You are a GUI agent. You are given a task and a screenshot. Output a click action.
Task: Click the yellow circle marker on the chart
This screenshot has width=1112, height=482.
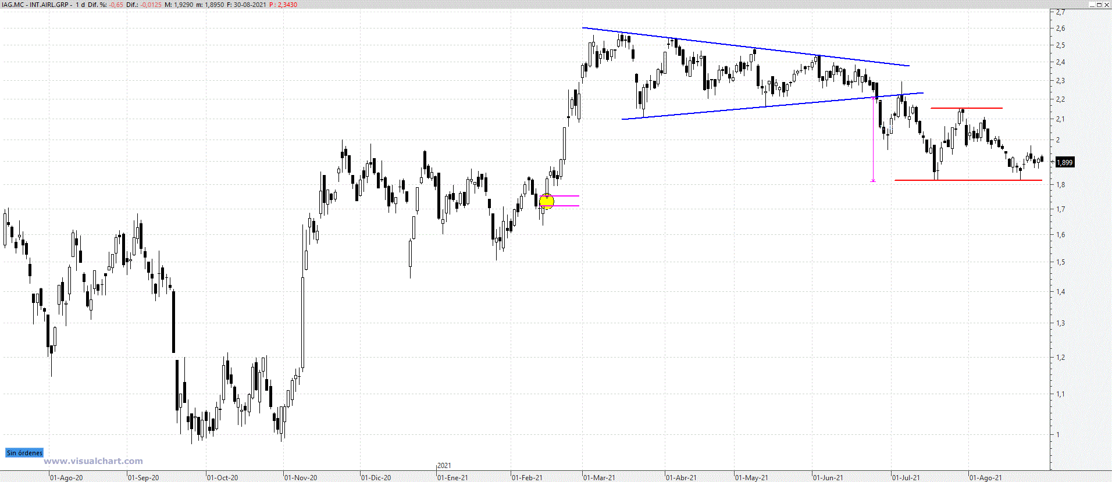547,201
